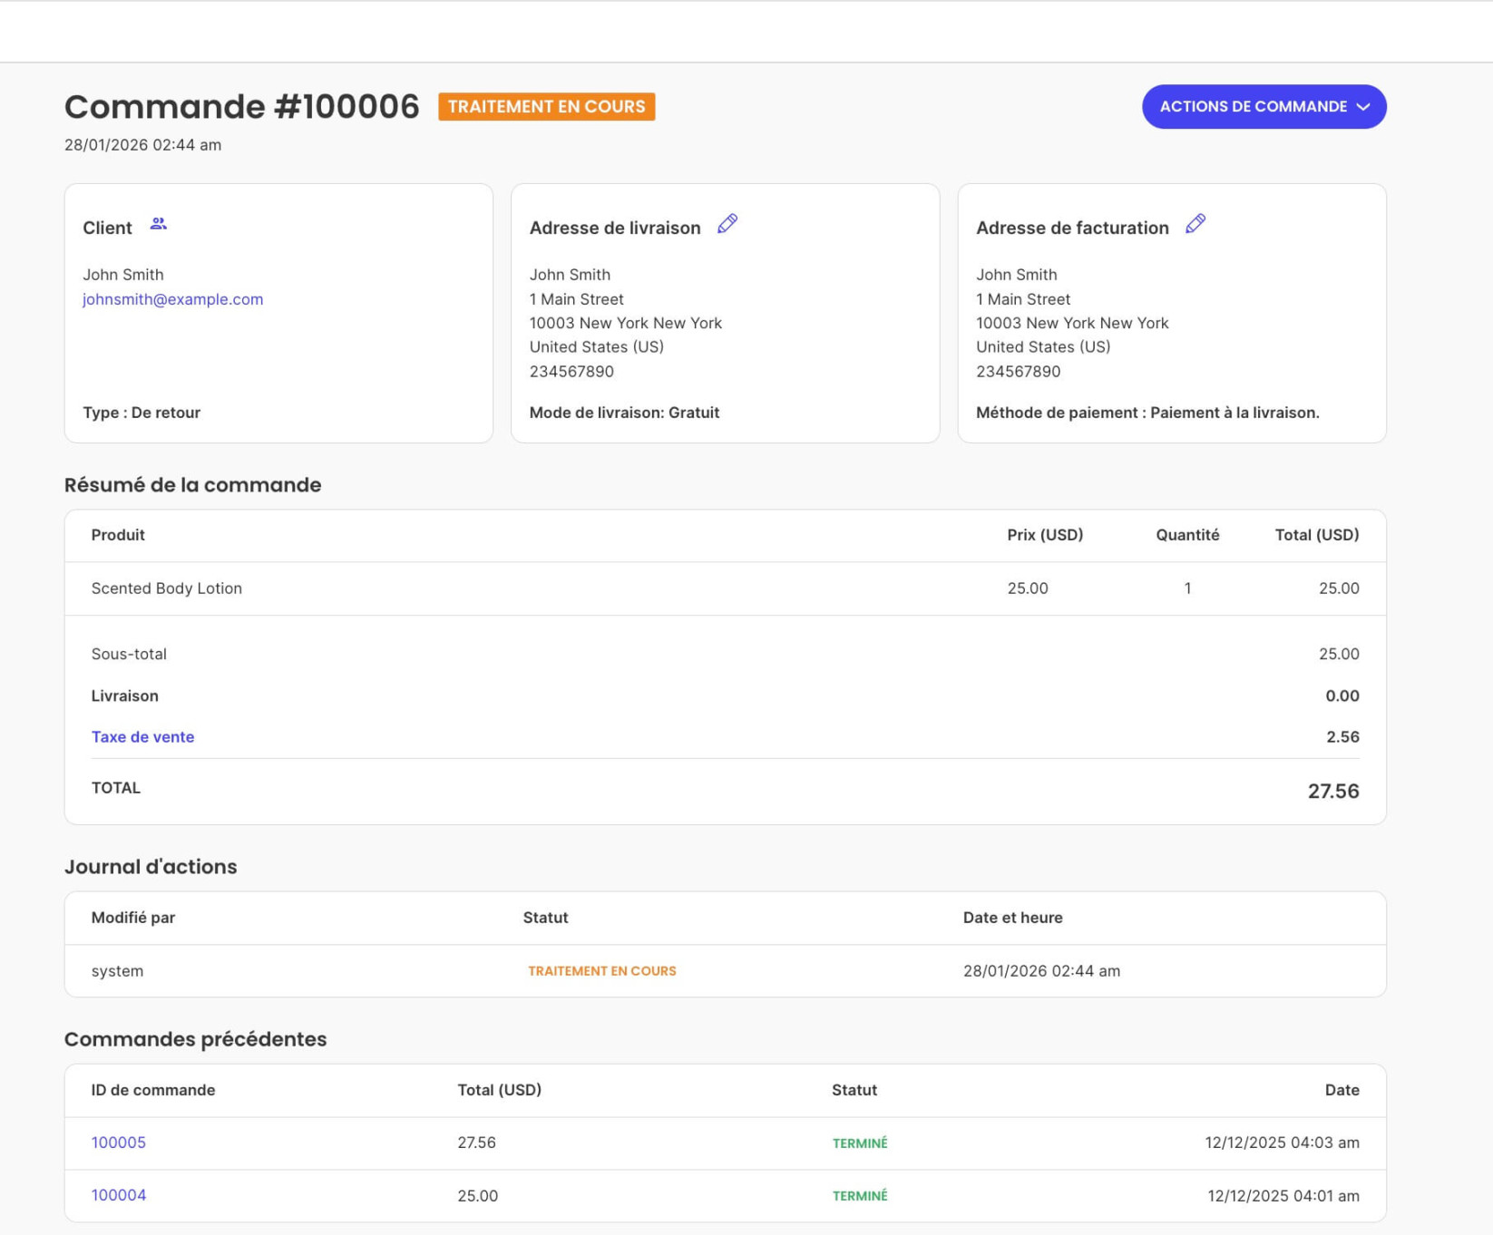The width and height of the screenshot is (1493, 1235).
Task: Edit the shipping address with the pencil icon
Action: (727, 224)
